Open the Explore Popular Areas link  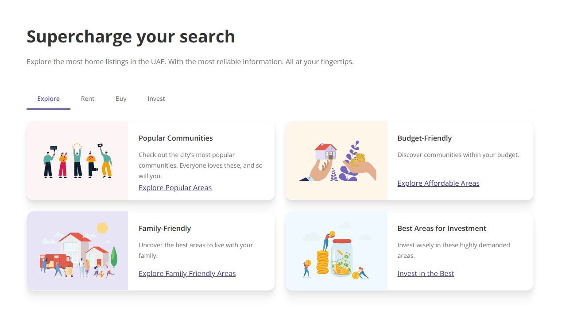(175, 188)
